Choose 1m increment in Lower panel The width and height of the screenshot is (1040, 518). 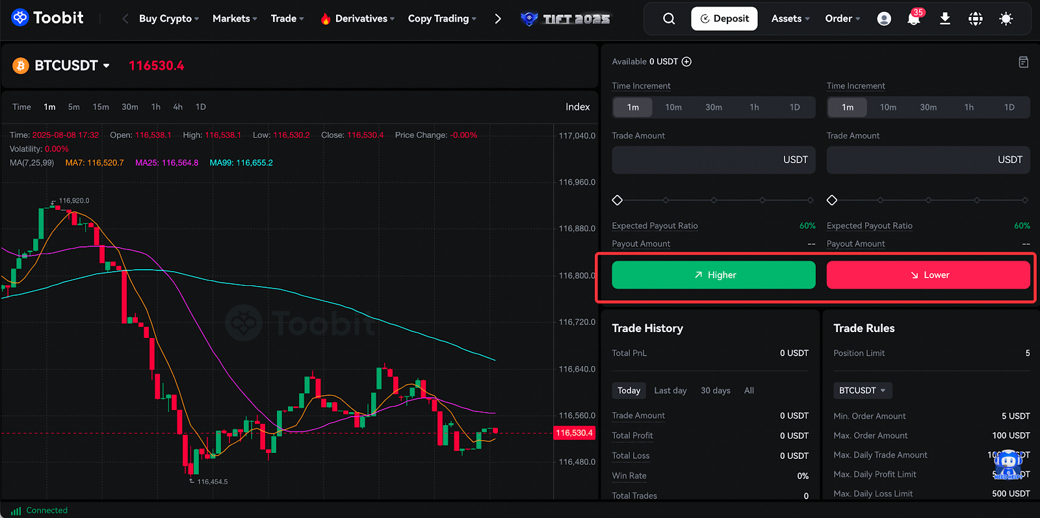tap(848, 107)
